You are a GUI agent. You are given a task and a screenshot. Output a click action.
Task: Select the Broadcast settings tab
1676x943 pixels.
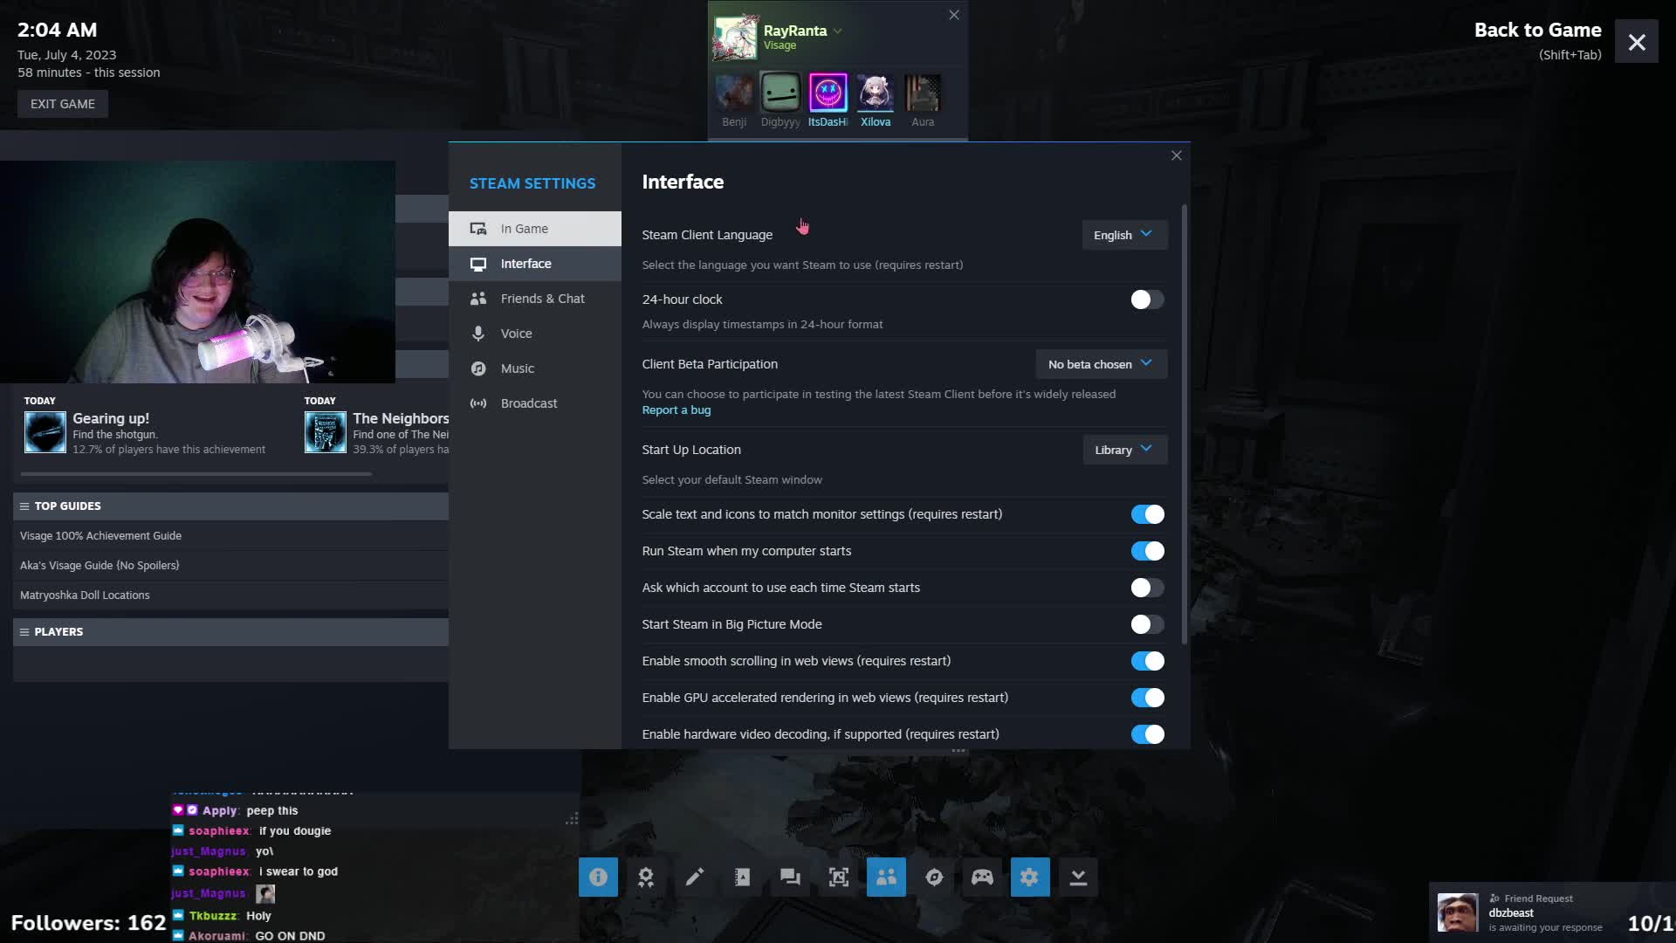535,403
